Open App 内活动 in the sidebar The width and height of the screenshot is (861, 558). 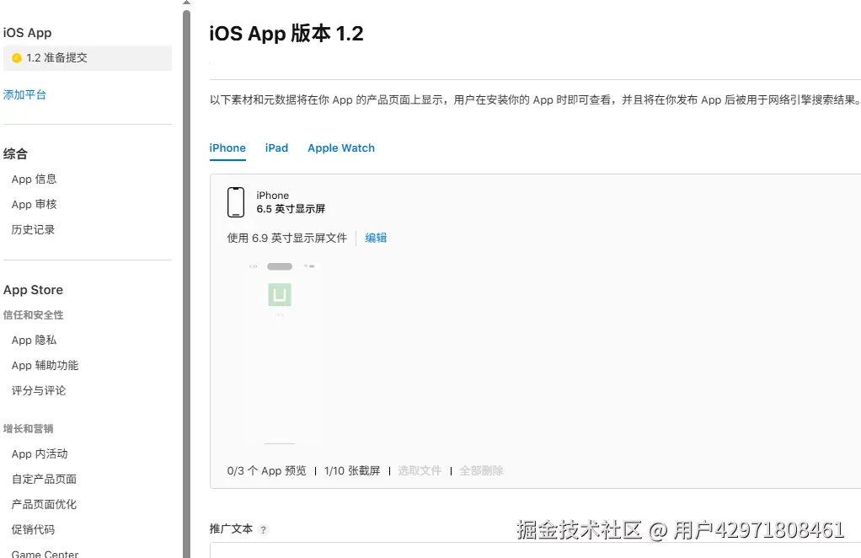[40, 453]
